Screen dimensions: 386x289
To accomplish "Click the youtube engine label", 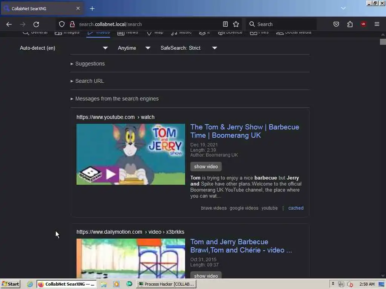I will coord(270,208).
